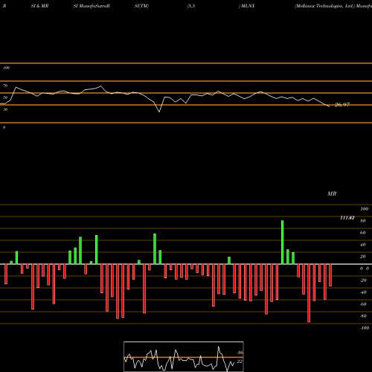Open the mini RSI overview chart thumbnail
Image resolution: width=372 pixels, height=372 pixels.
click(184, 356)
